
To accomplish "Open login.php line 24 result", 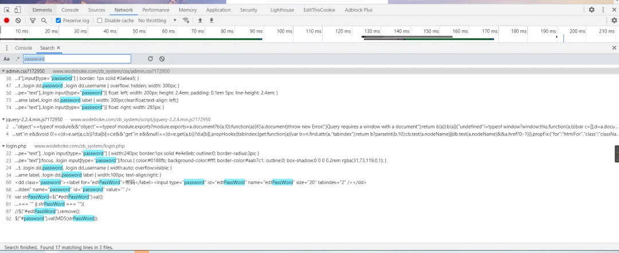I will [309, 167].
